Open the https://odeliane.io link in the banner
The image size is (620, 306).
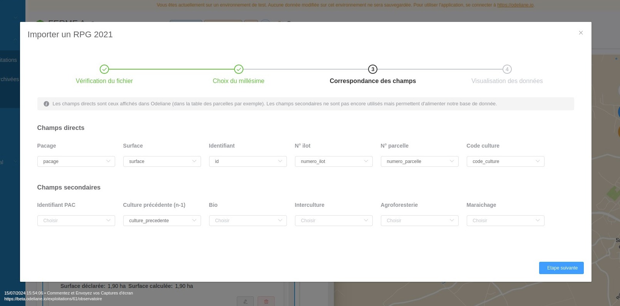point(515,5)
